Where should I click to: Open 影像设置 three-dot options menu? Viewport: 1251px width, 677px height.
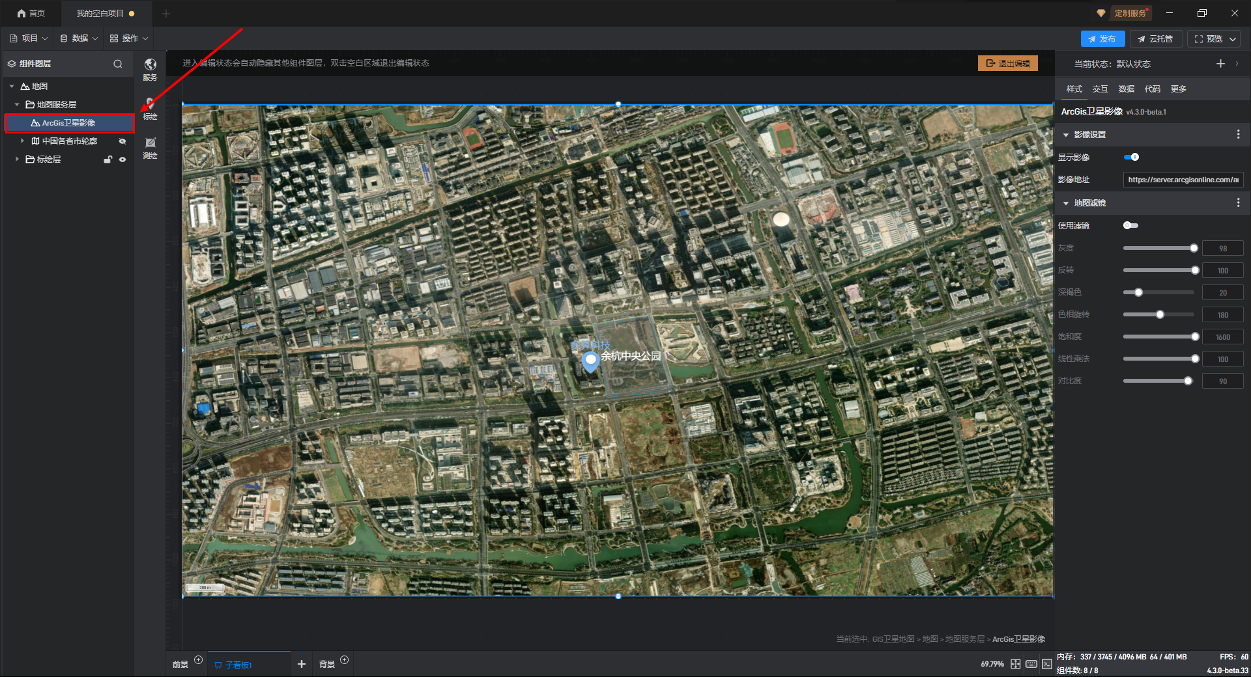click(x=1238, y=134)
